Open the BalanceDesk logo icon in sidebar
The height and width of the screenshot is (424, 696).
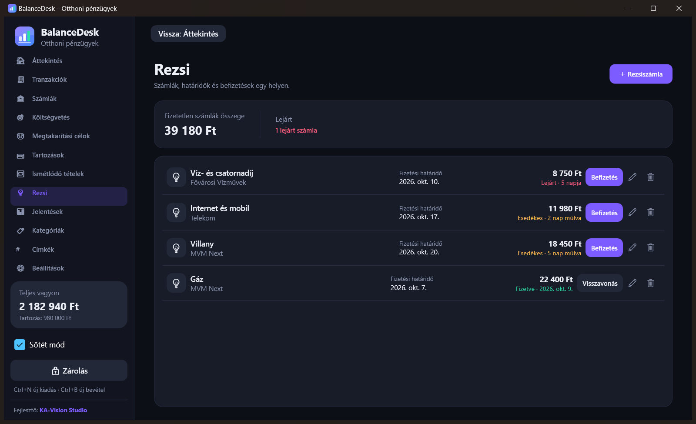[x=24, y=37]
